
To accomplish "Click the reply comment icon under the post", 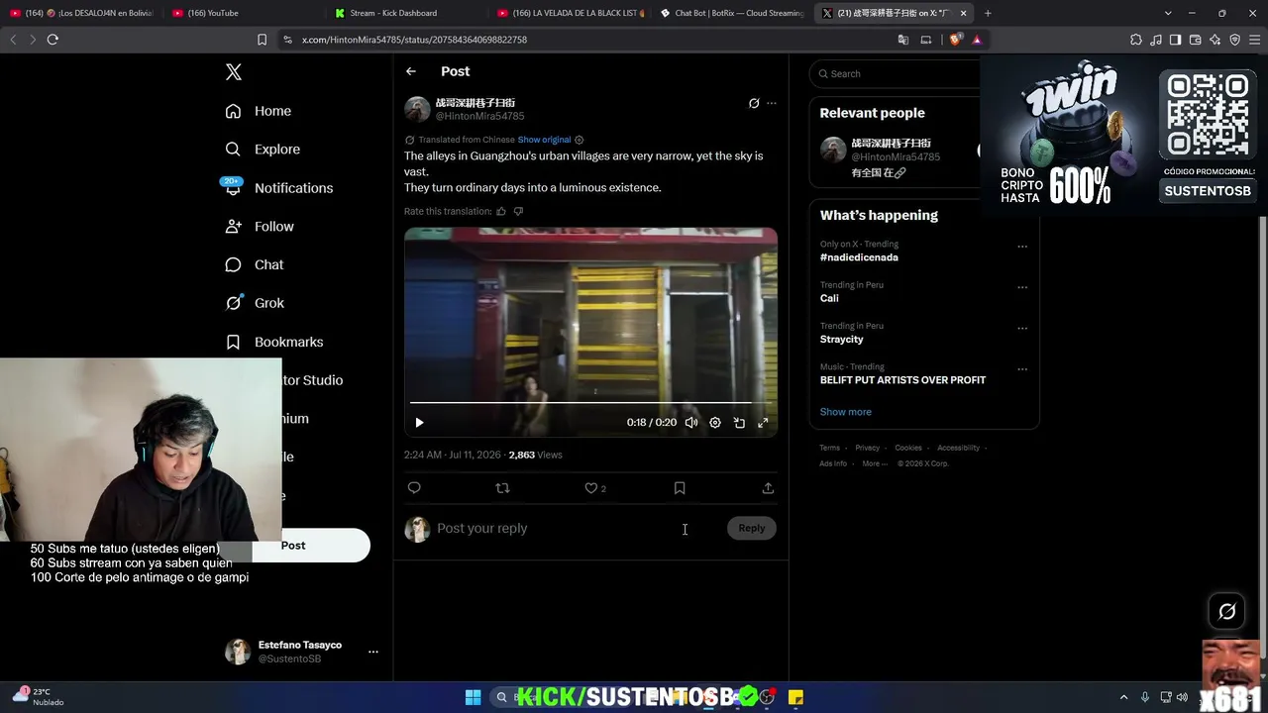I will pyautogui.click(x=414, y=488).
